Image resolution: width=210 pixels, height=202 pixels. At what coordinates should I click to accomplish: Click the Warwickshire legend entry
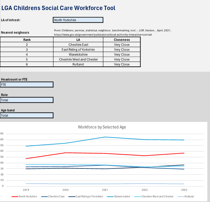[119, 196]
